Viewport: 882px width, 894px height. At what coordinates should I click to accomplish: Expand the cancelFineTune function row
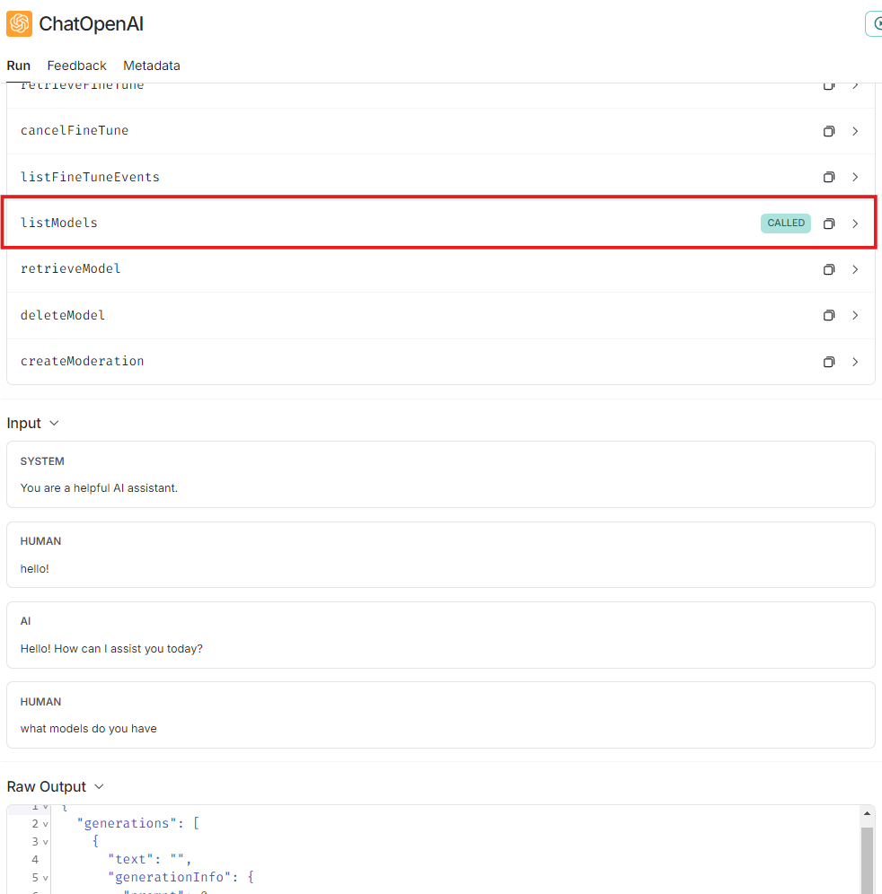(x=855, y=131)
